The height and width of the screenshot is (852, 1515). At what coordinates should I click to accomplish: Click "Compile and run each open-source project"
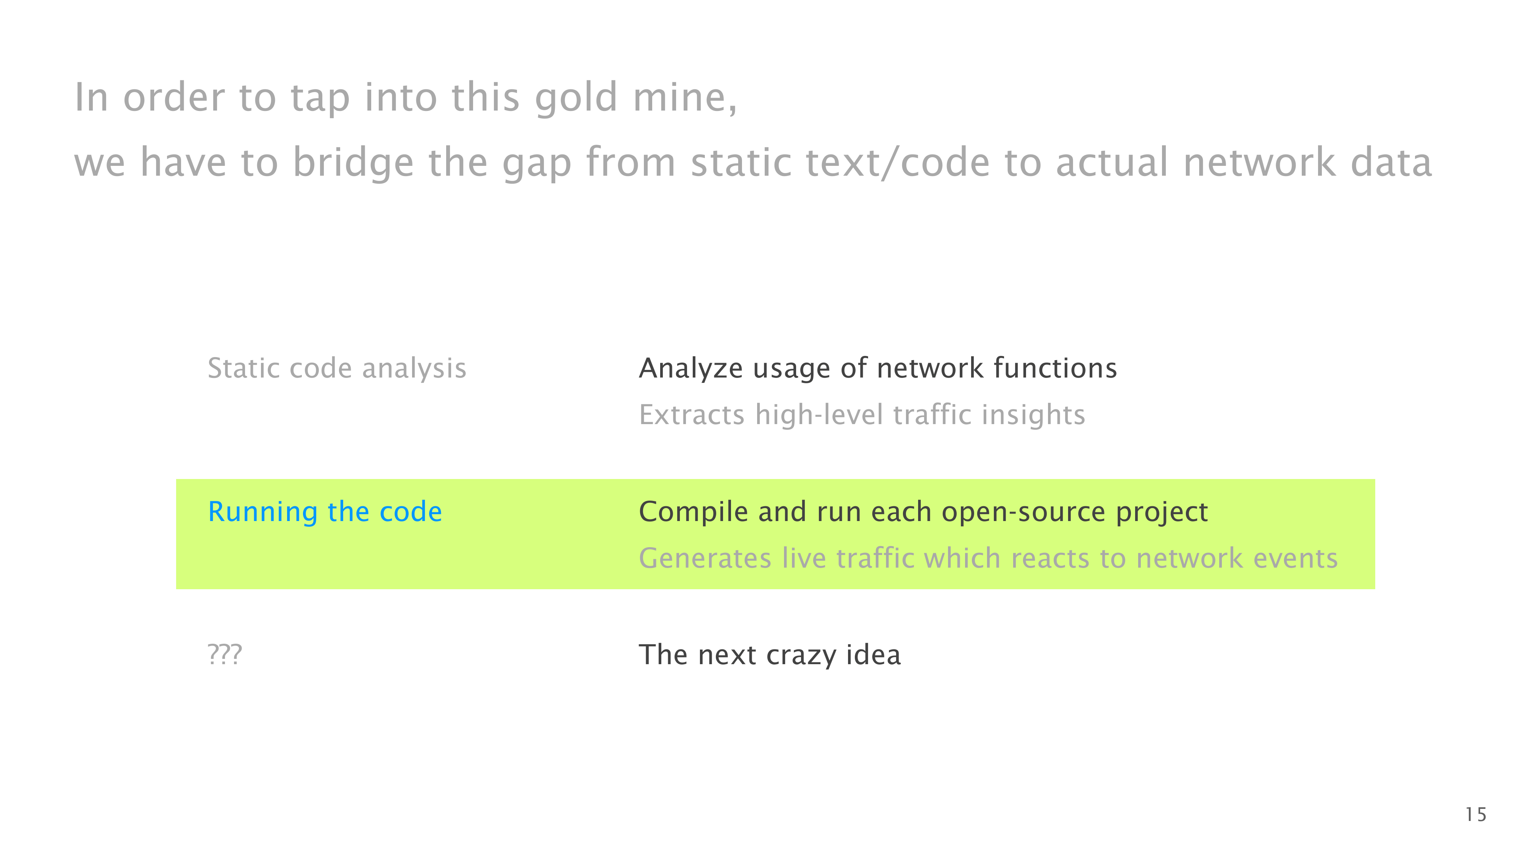coord(923,512)
